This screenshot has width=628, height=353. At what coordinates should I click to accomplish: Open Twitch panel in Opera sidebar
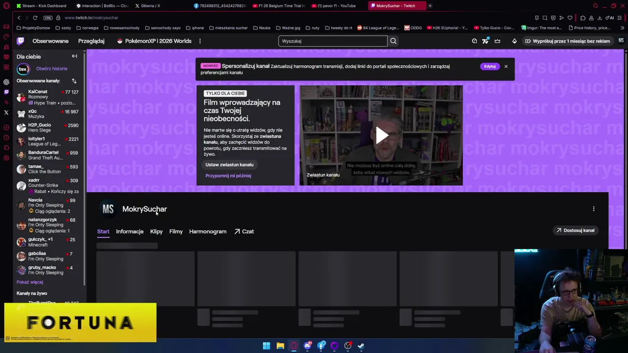point(6,92)
